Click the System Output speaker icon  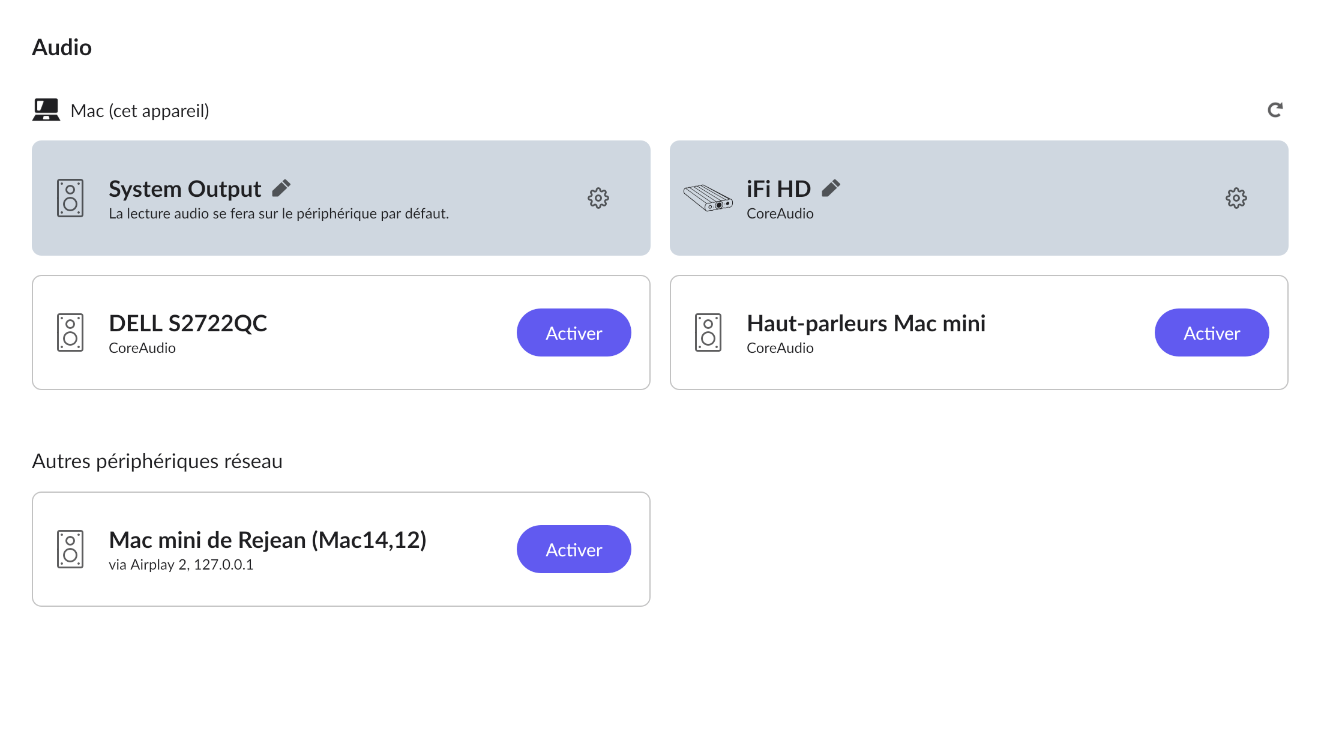tap(70, 198)
